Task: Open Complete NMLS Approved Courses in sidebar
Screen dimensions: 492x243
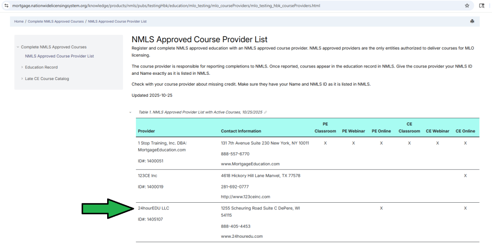Action: 54,47
